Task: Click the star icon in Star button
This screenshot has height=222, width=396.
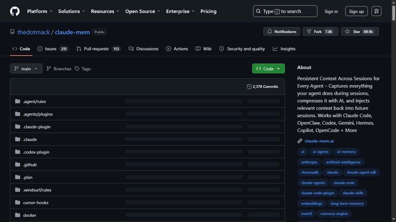Action: [x=347, y=31]
